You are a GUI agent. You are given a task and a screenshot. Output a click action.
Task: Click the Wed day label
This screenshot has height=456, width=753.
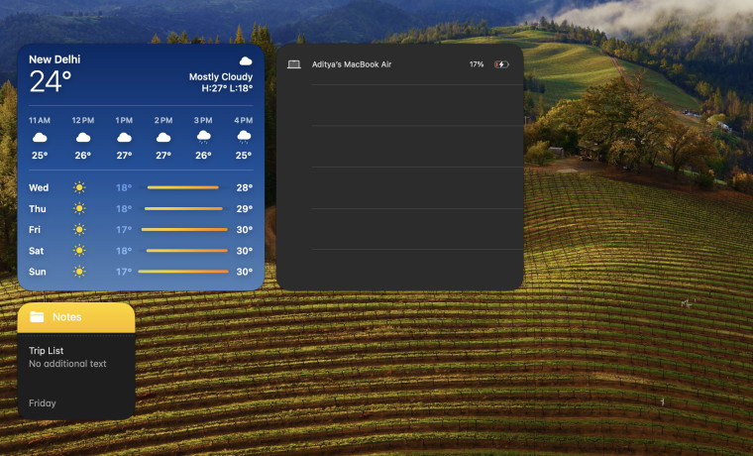tap(39, 188)
